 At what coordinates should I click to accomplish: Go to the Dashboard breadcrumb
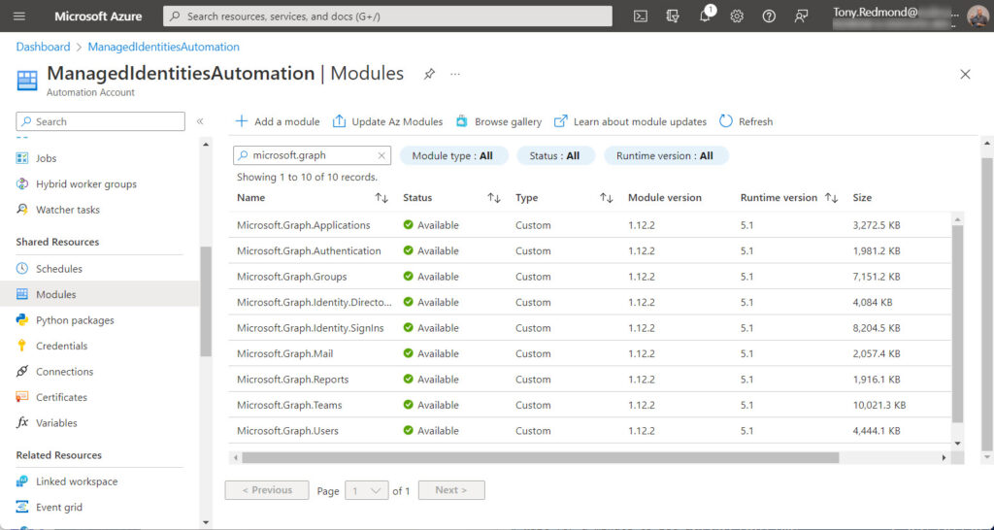[43, 47]
